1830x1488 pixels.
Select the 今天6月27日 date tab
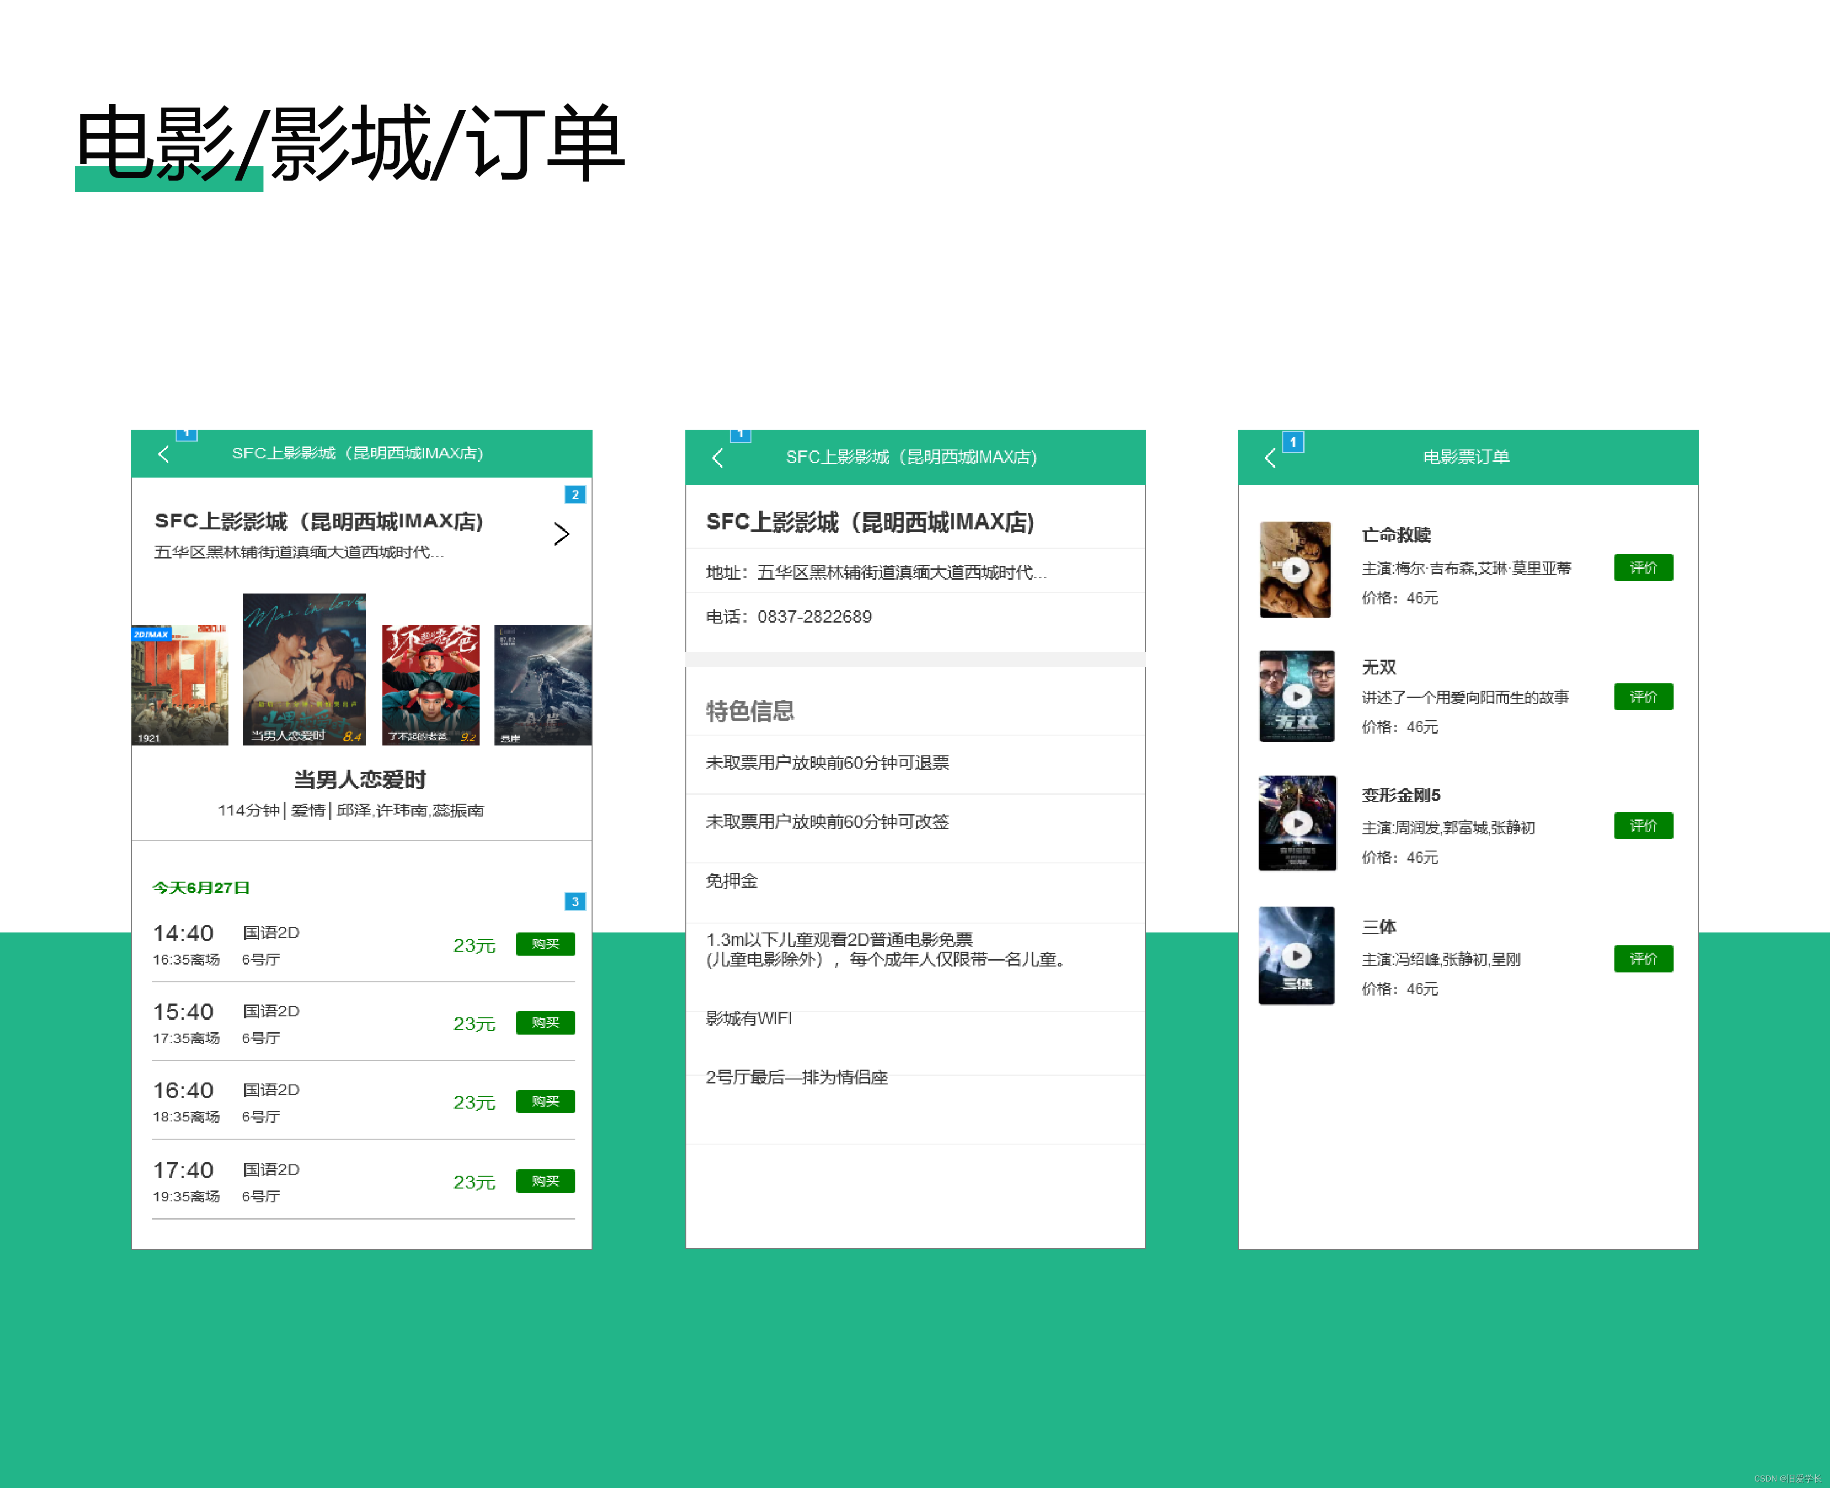tap(201, 888)
